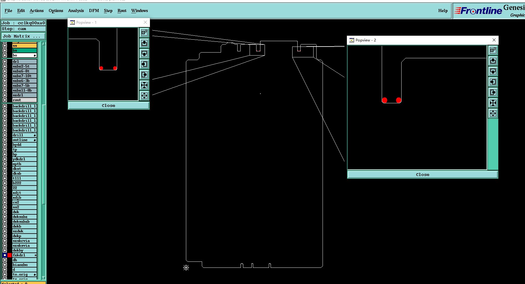The height and width of the screenshot is (284, 525).
Task: Click the Job name field cc1kq00xa0
Action: 23,23
